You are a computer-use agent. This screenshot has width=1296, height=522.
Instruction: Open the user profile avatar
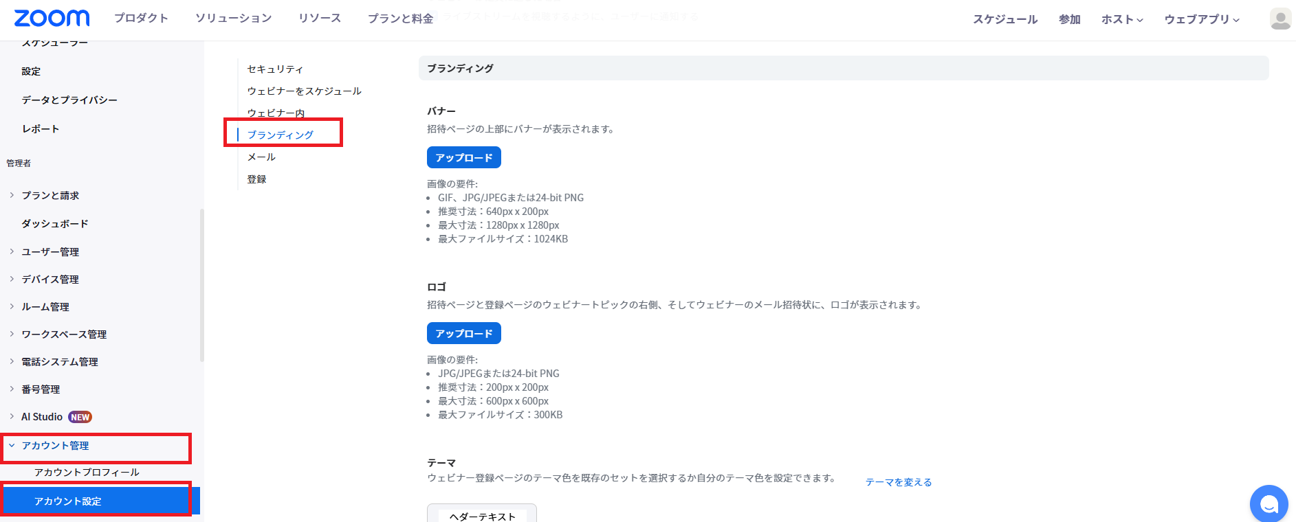coord(1280,19)
